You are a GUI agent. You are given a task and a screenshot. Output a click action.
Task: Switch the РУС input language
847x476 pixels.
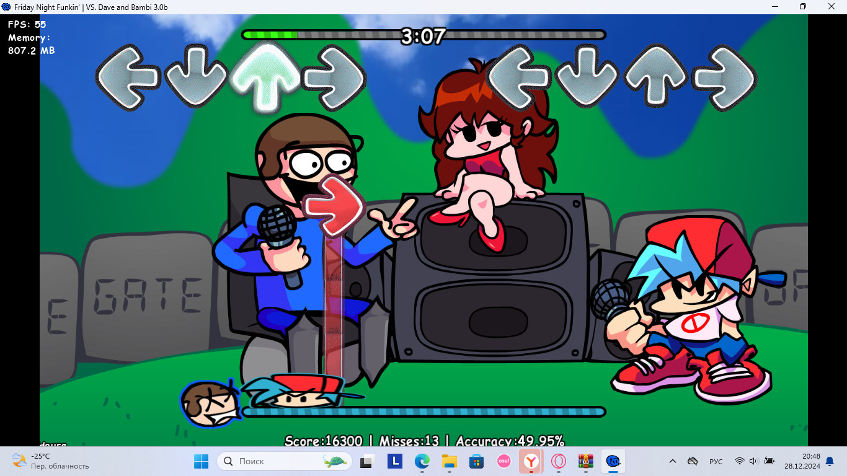click(716, 461)
